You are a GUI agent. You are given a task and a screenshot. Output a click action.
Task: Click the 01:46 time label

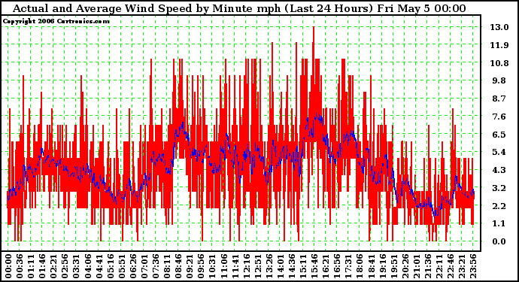(42, 266)
